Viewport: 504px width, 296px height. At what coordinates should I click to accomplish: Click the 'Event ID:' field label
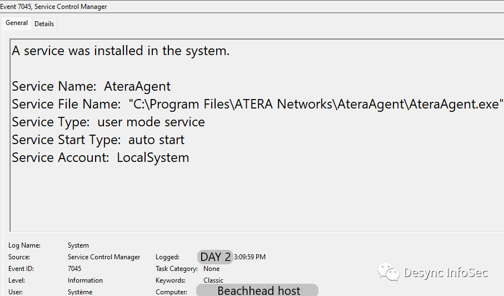21,268
